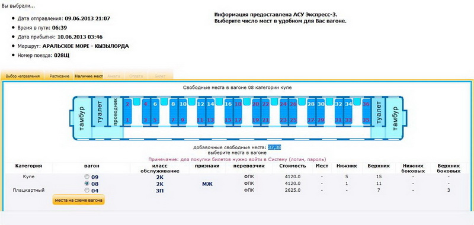
Task: Pick seat 35 near the toilet
Action: point(366,120)
